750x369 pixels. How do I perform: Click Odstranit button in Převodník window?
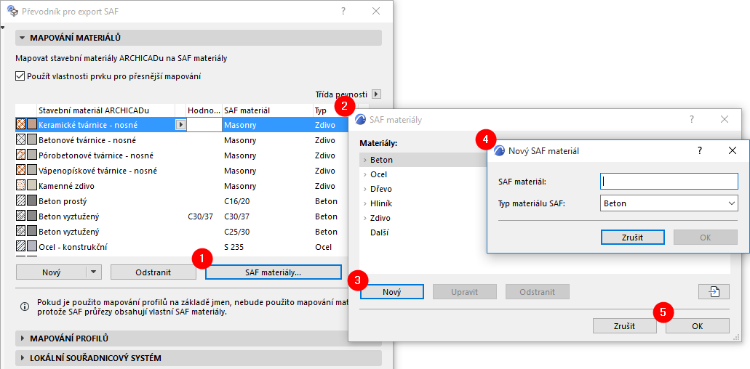[153, 272]
